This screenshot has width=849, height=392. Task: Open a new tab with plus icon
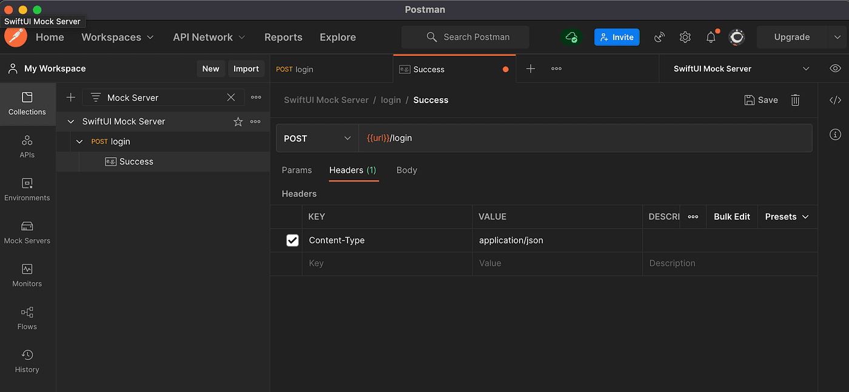point(531,69)
